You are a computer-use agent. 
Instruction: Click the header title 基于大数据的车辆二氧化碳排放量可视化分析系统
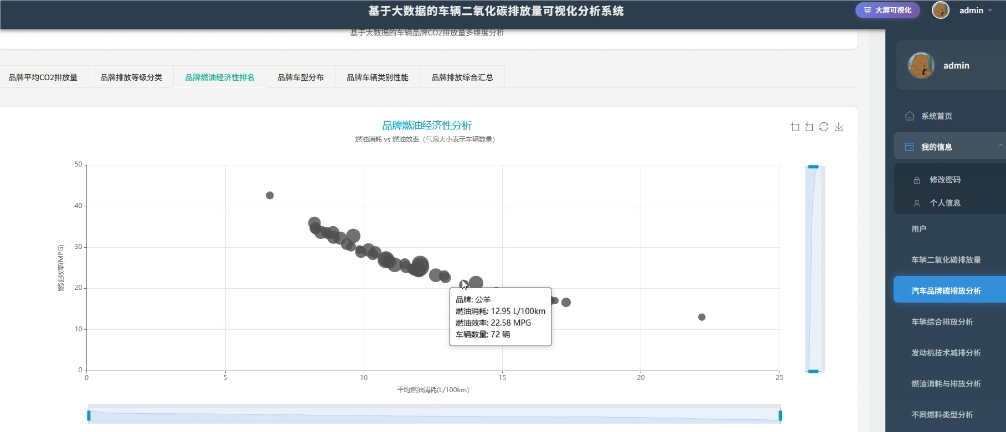tap(496, 11)
